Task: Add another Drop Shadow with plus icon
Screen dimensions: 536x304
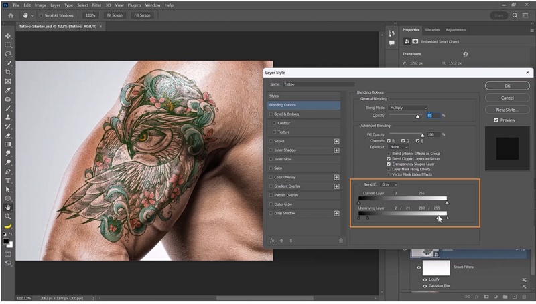Action: (336, 213)
